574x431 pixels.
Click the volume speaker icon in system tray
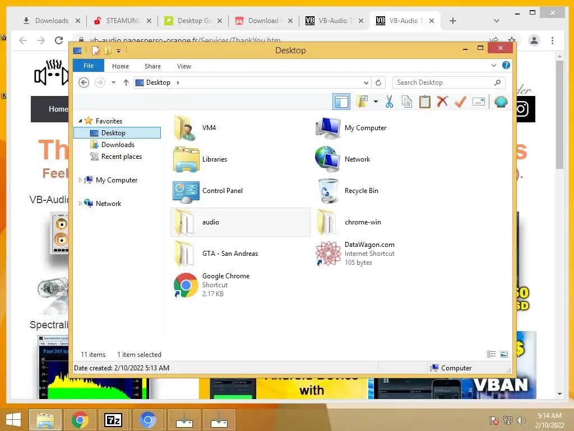[x=521, y=420]
